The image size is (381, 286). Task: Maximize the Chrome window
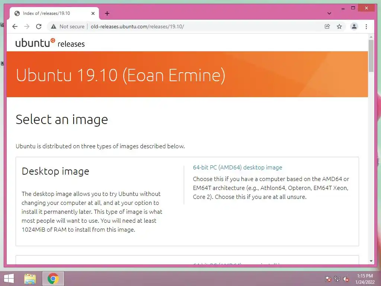[x=353, y=8]
